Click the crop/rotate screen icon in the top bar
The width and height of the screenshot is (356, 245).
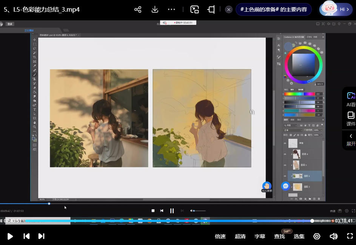coord(211,9)
